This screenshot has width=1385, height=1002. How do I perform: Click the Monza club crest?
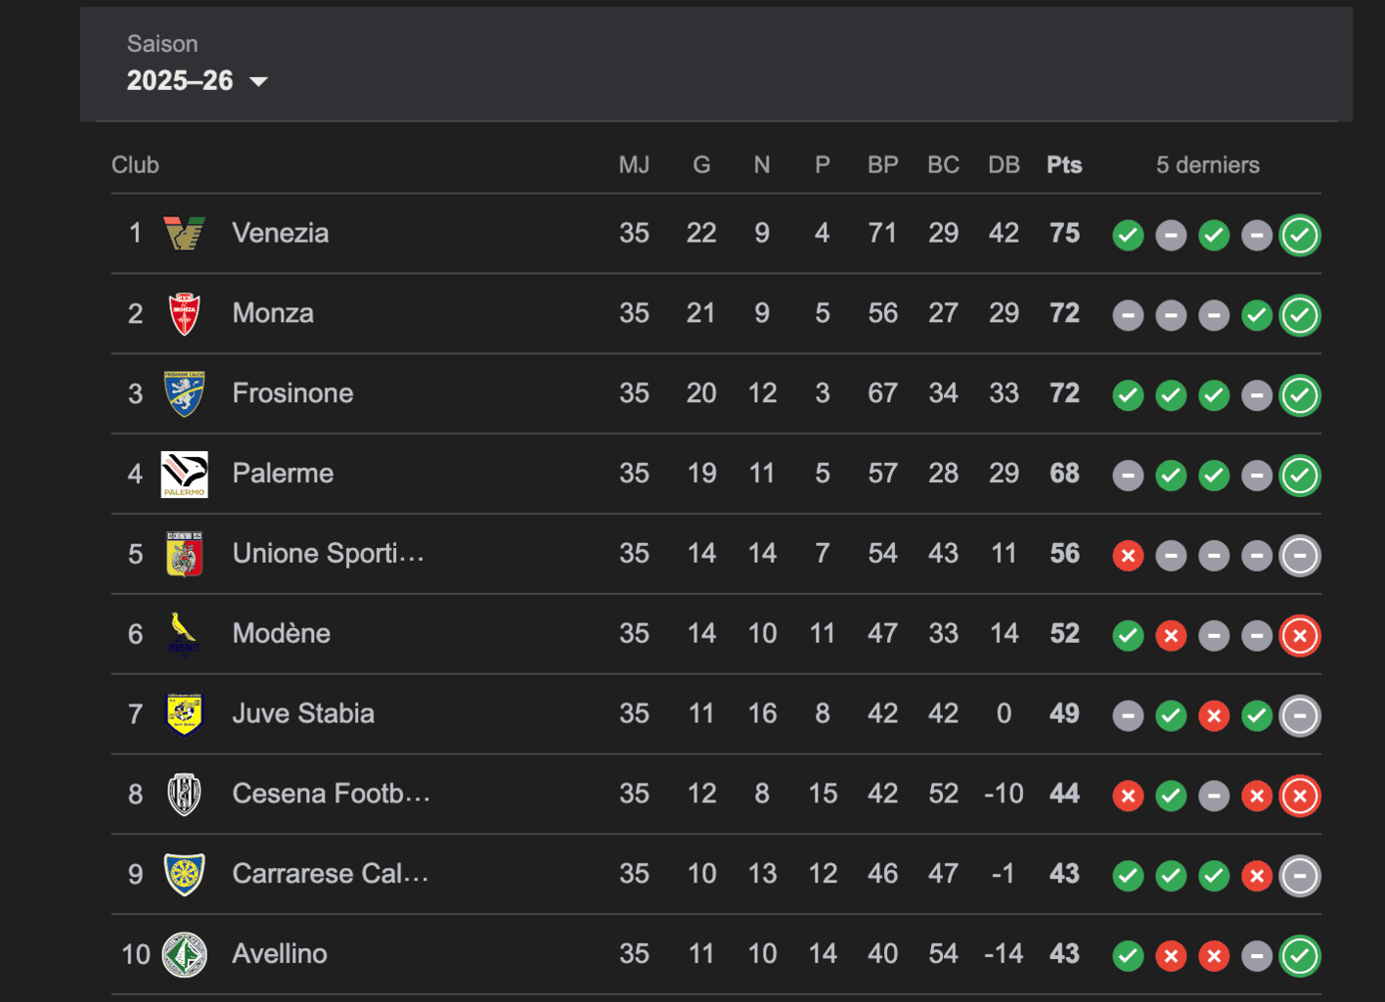tap(184, 314)
